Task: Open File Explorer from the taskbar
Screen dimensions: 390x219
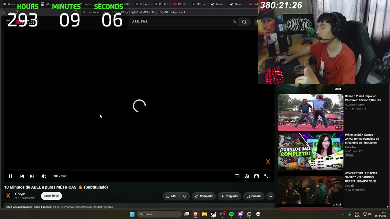Action: [204, 214]
